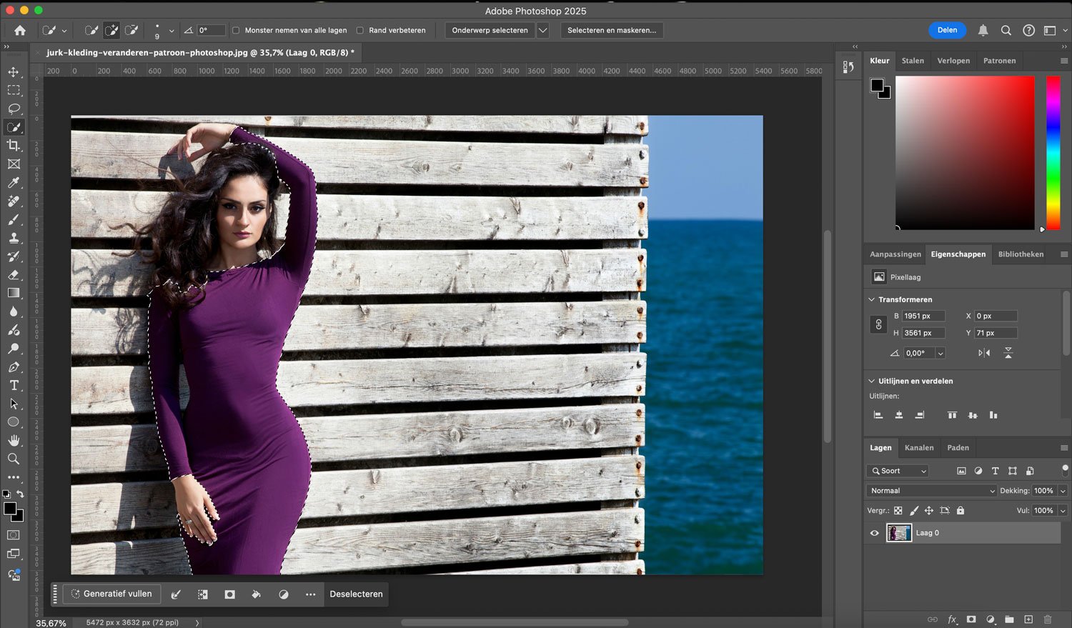Viewport: 1072px width, 628px height.
Task: Open the Onderwerp selecteren options arrow
Action: point(542,30)
